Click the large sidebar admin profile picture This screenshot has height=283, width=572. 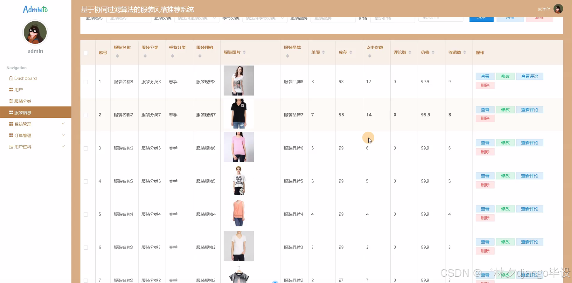35,32
